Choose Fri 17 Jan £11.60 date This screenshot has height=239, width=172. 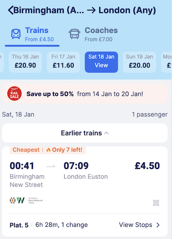coord(63,62)
